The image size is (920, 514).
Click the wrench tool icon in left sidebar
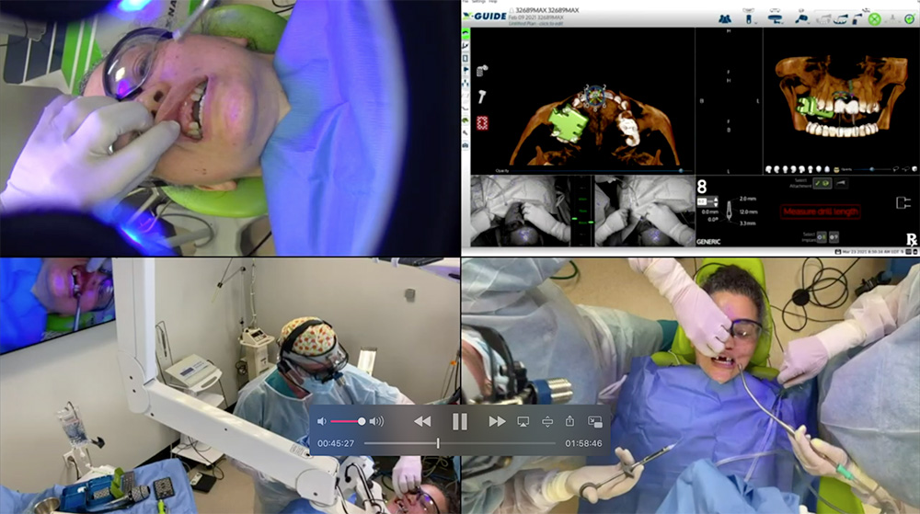pyautogui.click(x=466, y=133)
